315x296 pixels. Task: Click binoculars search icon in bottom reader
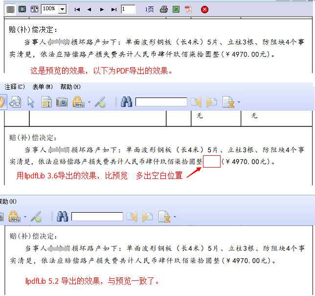[62, 217]
